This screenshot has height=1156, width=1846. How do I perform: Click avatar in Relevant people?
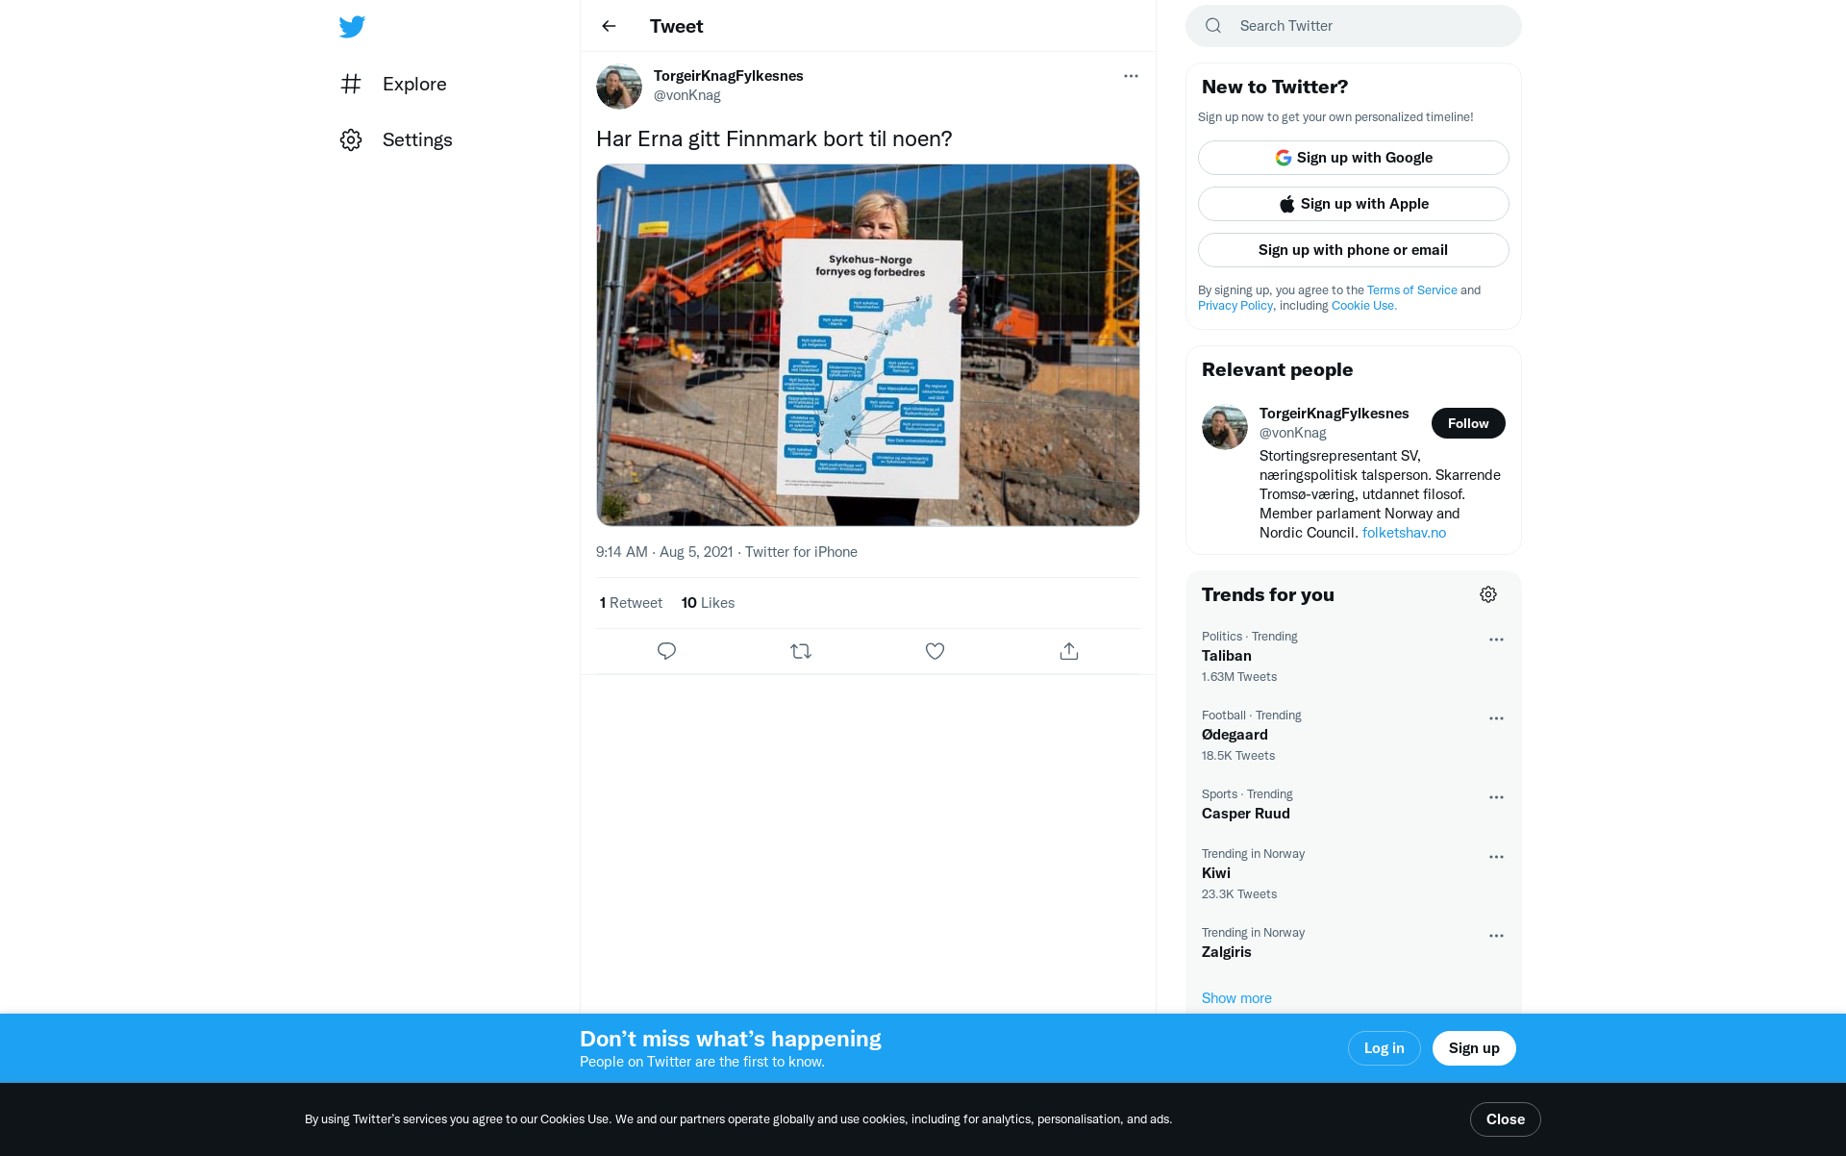[x=1225, y=427]
